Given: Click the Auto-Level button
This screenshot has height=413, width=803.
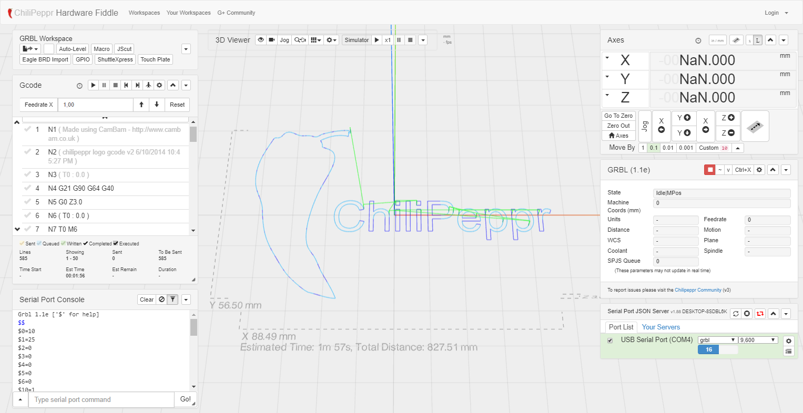Looking at the screenshot, I should (73, 49).
